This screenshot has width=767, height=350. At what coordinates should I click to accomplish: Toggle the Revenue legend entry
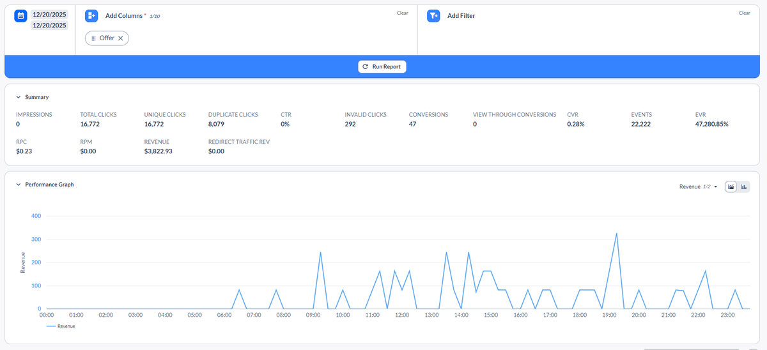coord(61,326)
